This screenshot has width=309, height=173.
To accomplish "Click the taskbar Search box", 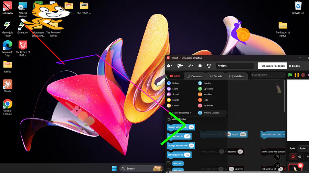I will click(x=142, y=168).
